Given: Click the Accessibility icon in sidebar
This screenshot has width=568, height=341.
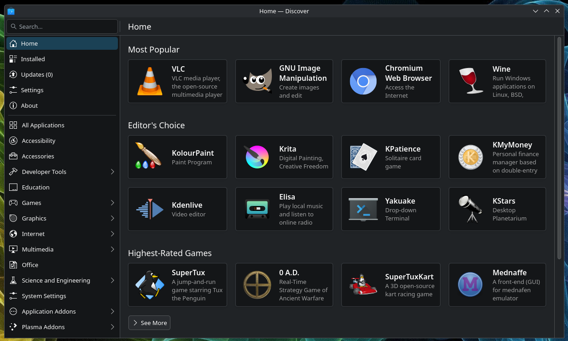Looking at the screenshot, I should 13,141.
